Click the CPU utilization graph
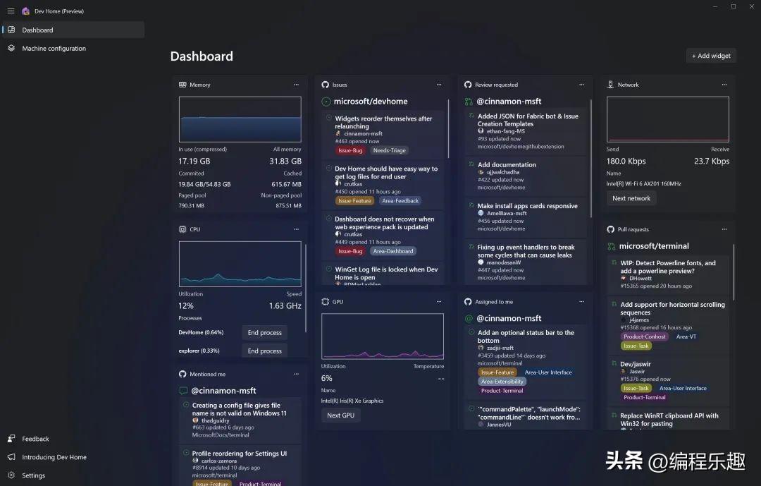 240,264
